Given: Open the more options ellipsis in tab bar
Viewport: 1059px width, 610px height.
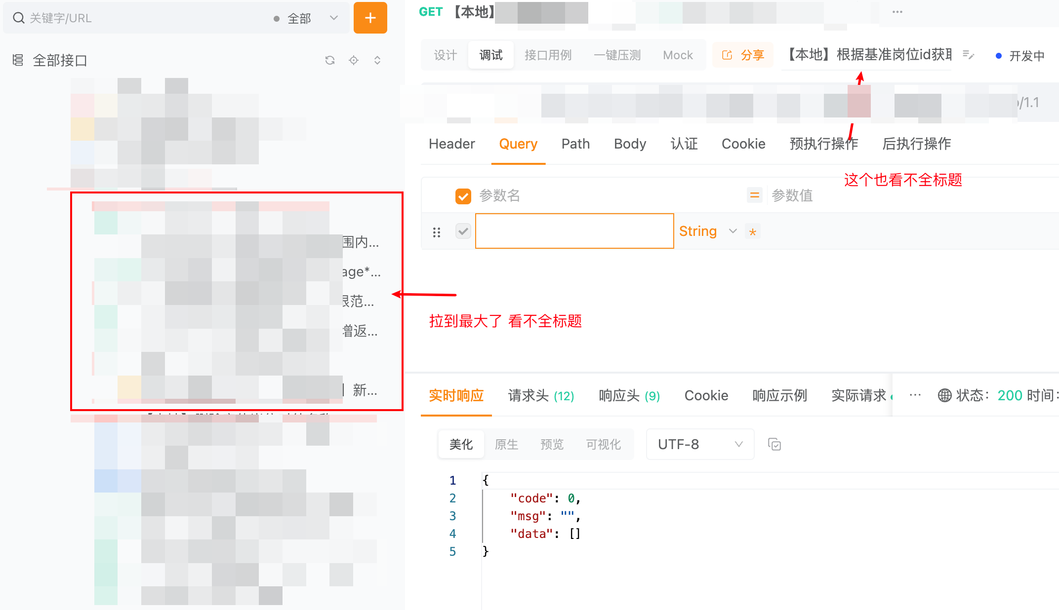Looking at the screenshot, I should point(897,12).
